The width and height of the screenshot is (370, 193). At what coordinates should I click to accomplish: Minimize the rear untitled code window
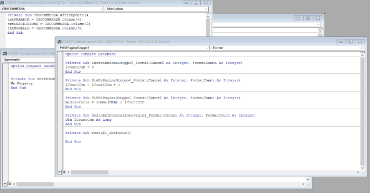tap(298, 18)
